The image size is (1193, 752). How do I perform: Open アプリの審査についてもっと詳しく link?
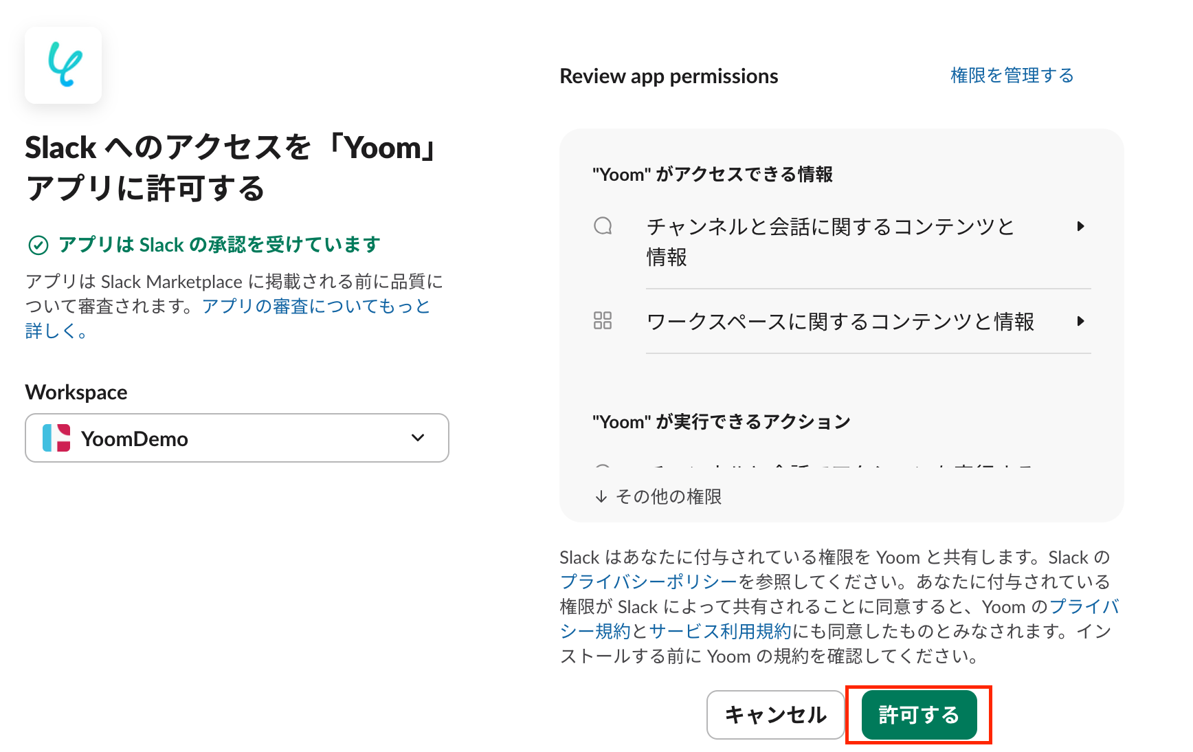coord(315,307)
